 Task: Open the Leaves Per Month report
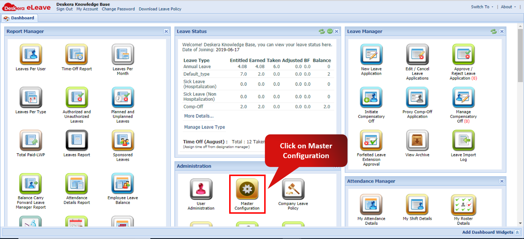click(123, 55)
